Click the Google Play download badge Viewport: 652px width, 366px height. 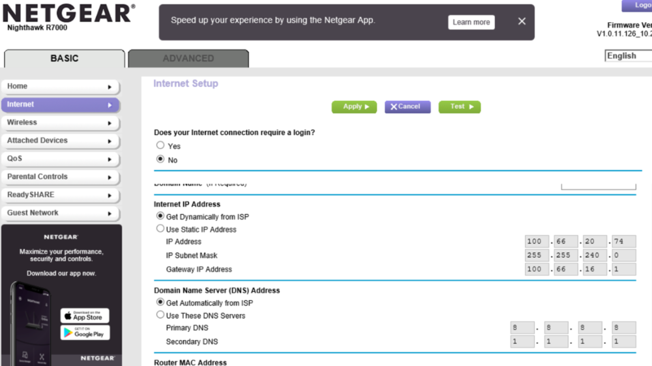point(85,333)
